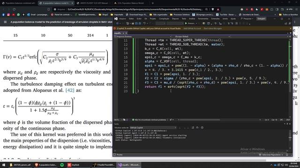The image size is (300, 168).
Task: Open the Parallel Fluent window from taskbar
Action: point(103,165)
